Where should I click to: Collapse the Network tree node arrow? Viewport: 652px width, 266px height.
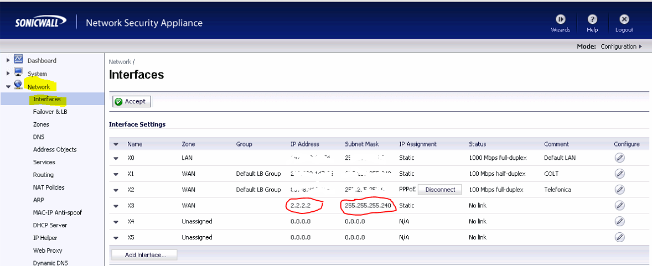coord(8,87)
